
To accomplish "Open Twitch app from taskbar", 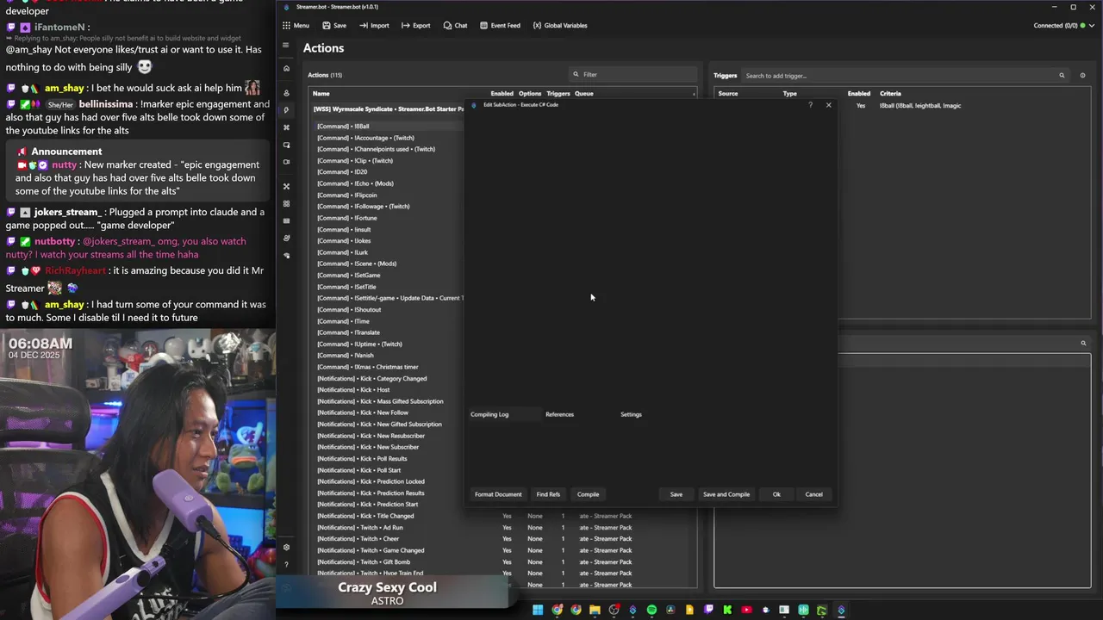I will pos(708,610).
